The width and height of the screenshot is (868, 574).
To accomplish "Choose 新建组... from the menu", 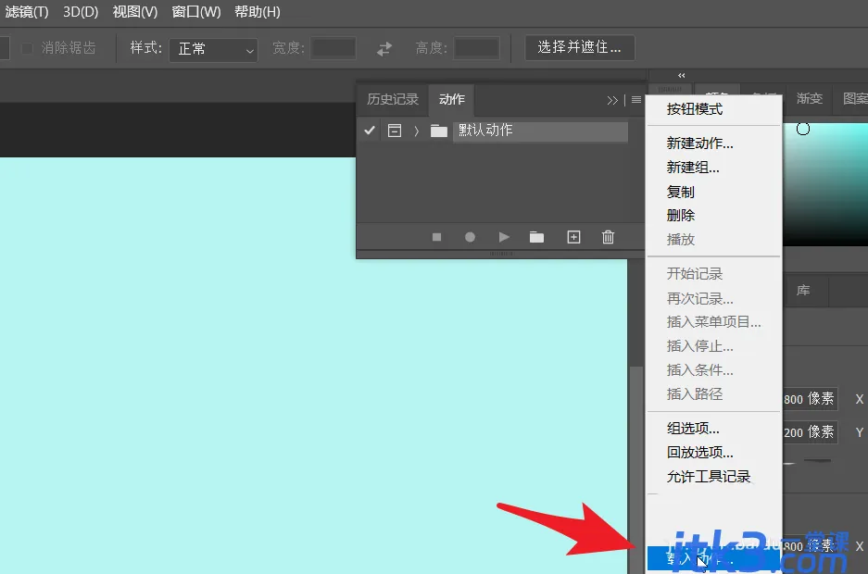I will click(714, 167).
